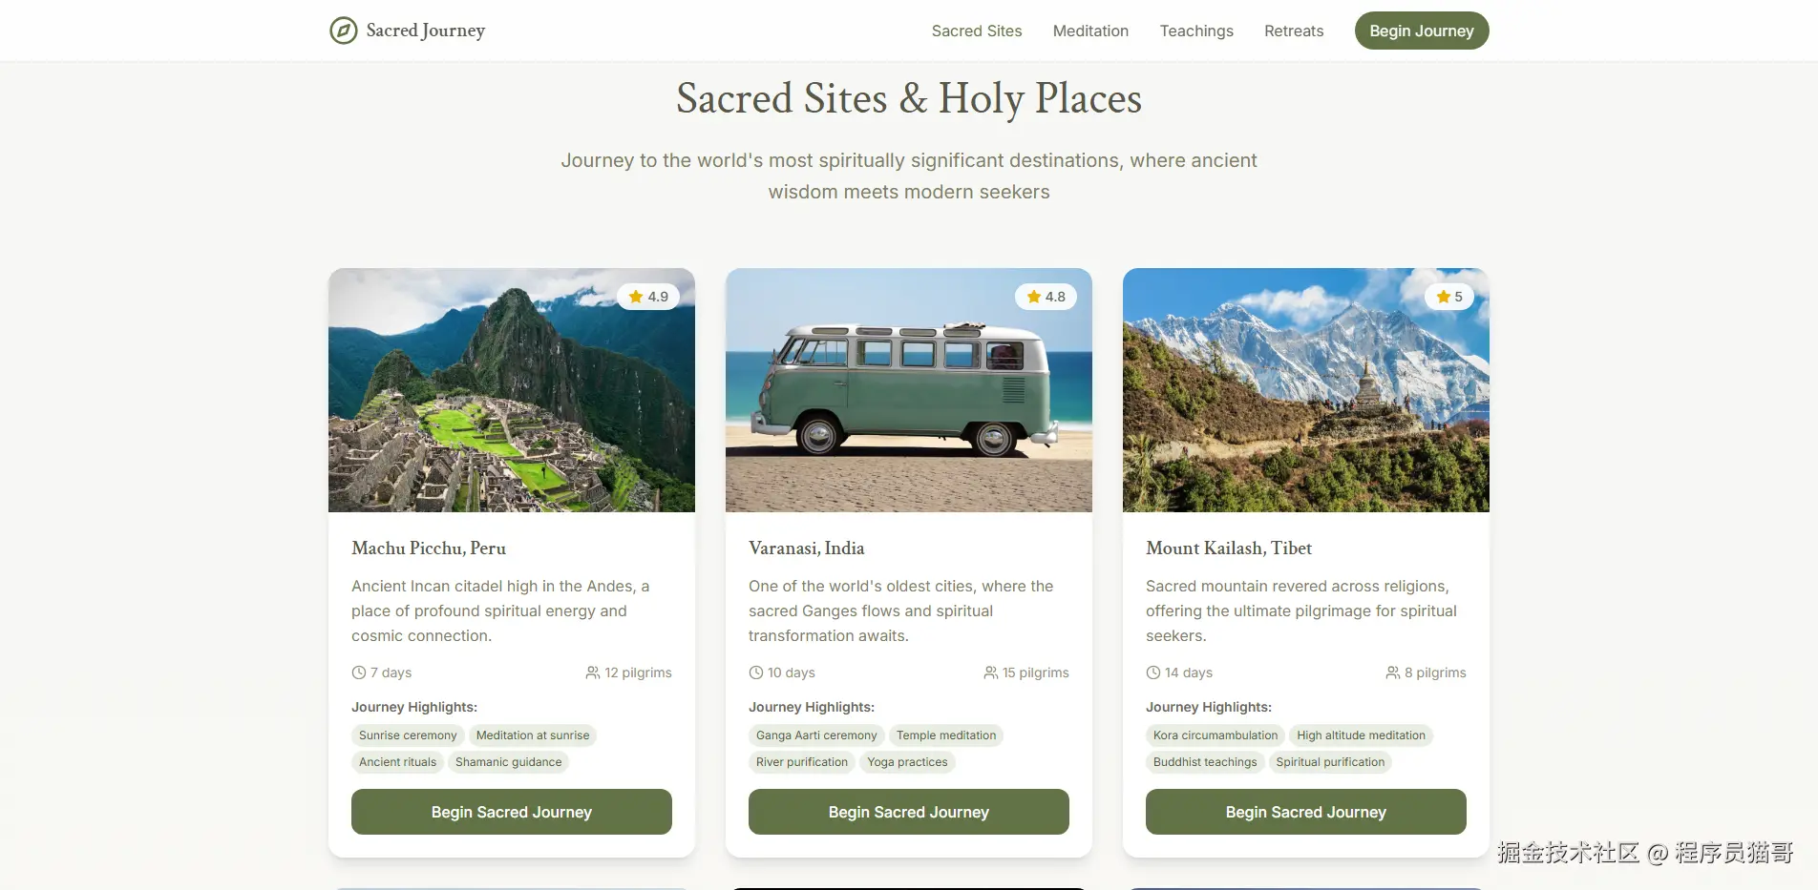
Task: Begin Sacred Journey for Varanasi, India
Action: point(909,812)
